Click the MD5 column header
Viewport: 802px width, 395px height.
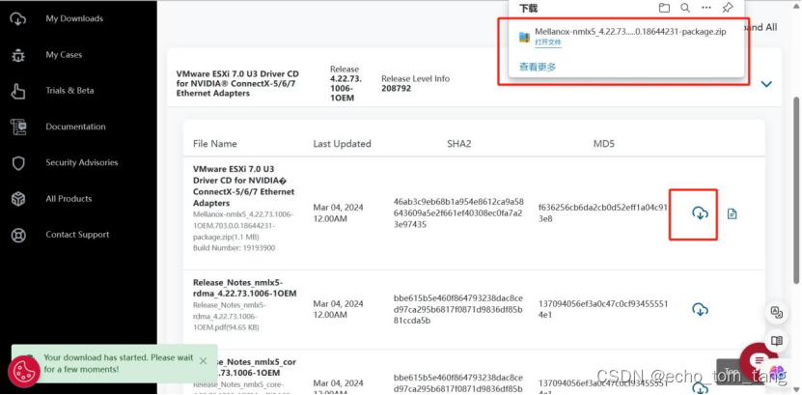coord(603,144)
